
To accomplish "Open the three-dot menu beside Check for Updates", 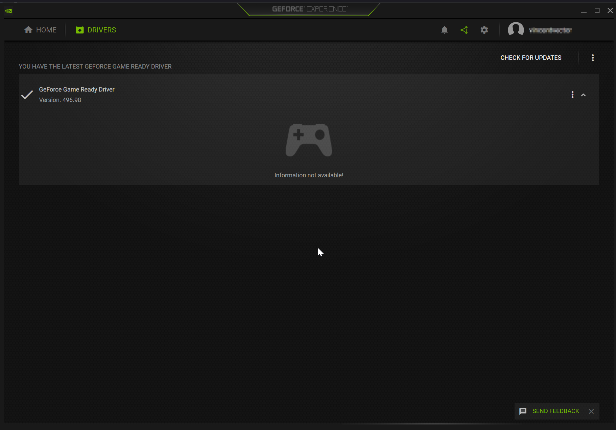I will point(593,58).
